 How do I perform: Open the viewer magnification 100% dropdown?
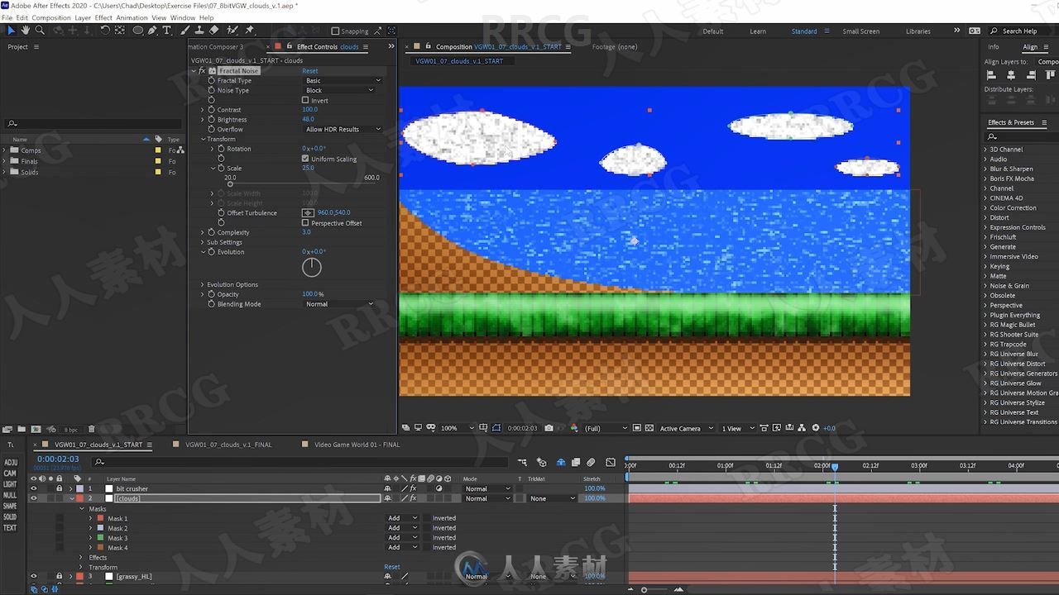(458, 428)
